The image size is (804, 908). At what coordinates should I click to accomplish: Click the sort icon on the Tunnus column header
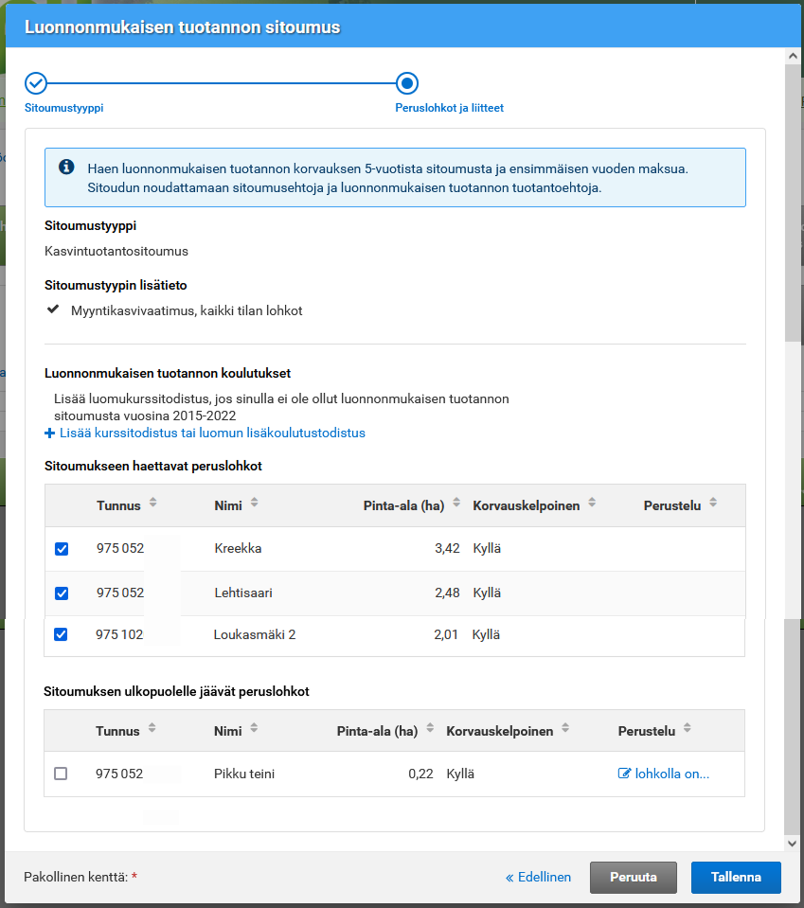coord(154,504)
